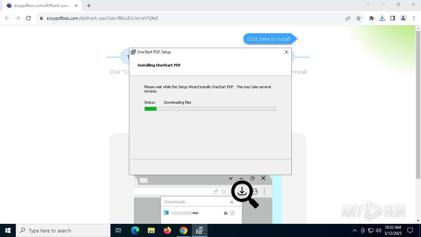Screen dimensions: 421x237
Task: Show hidden system tray icons
Action: tap(355, 230)
